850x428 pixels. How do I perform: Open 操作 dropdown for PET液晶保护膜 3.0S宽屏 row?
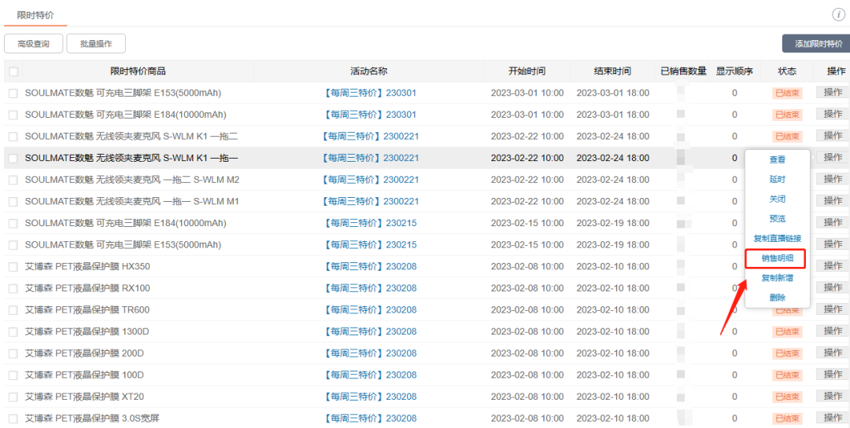833,417
